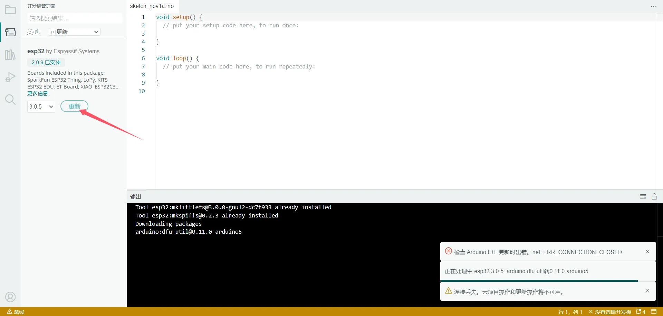Toggle the bottom panel in status bar
The width and height of the screenshot is (663, 316).
point(654,312)
